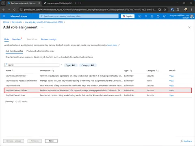195x146 pixels.
Task: View details for Key Vault Secrets User
Action: pyautogui.click(x=171, y=95)
